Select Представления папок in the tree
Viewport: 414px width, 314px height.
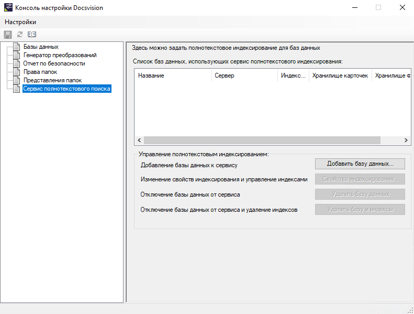(x=52, y=80)
